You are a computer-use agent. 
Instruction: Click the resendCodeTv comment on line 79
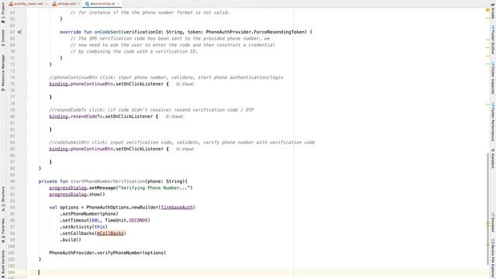coord(152,110)
